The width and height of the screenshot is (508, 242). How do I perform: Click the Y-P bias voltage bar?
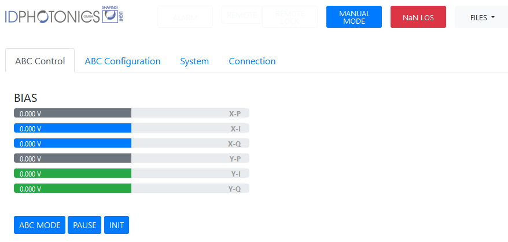coord(131,158)
